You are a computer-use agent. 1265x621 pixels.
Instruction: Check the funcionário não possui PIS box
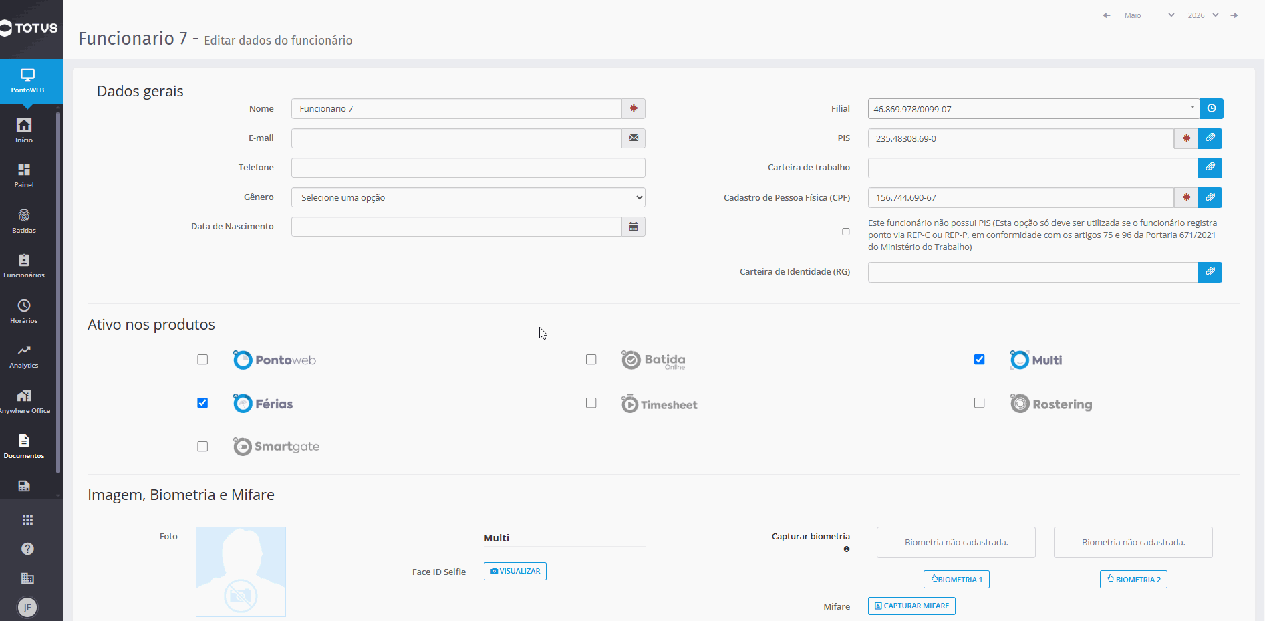[846, 232]
